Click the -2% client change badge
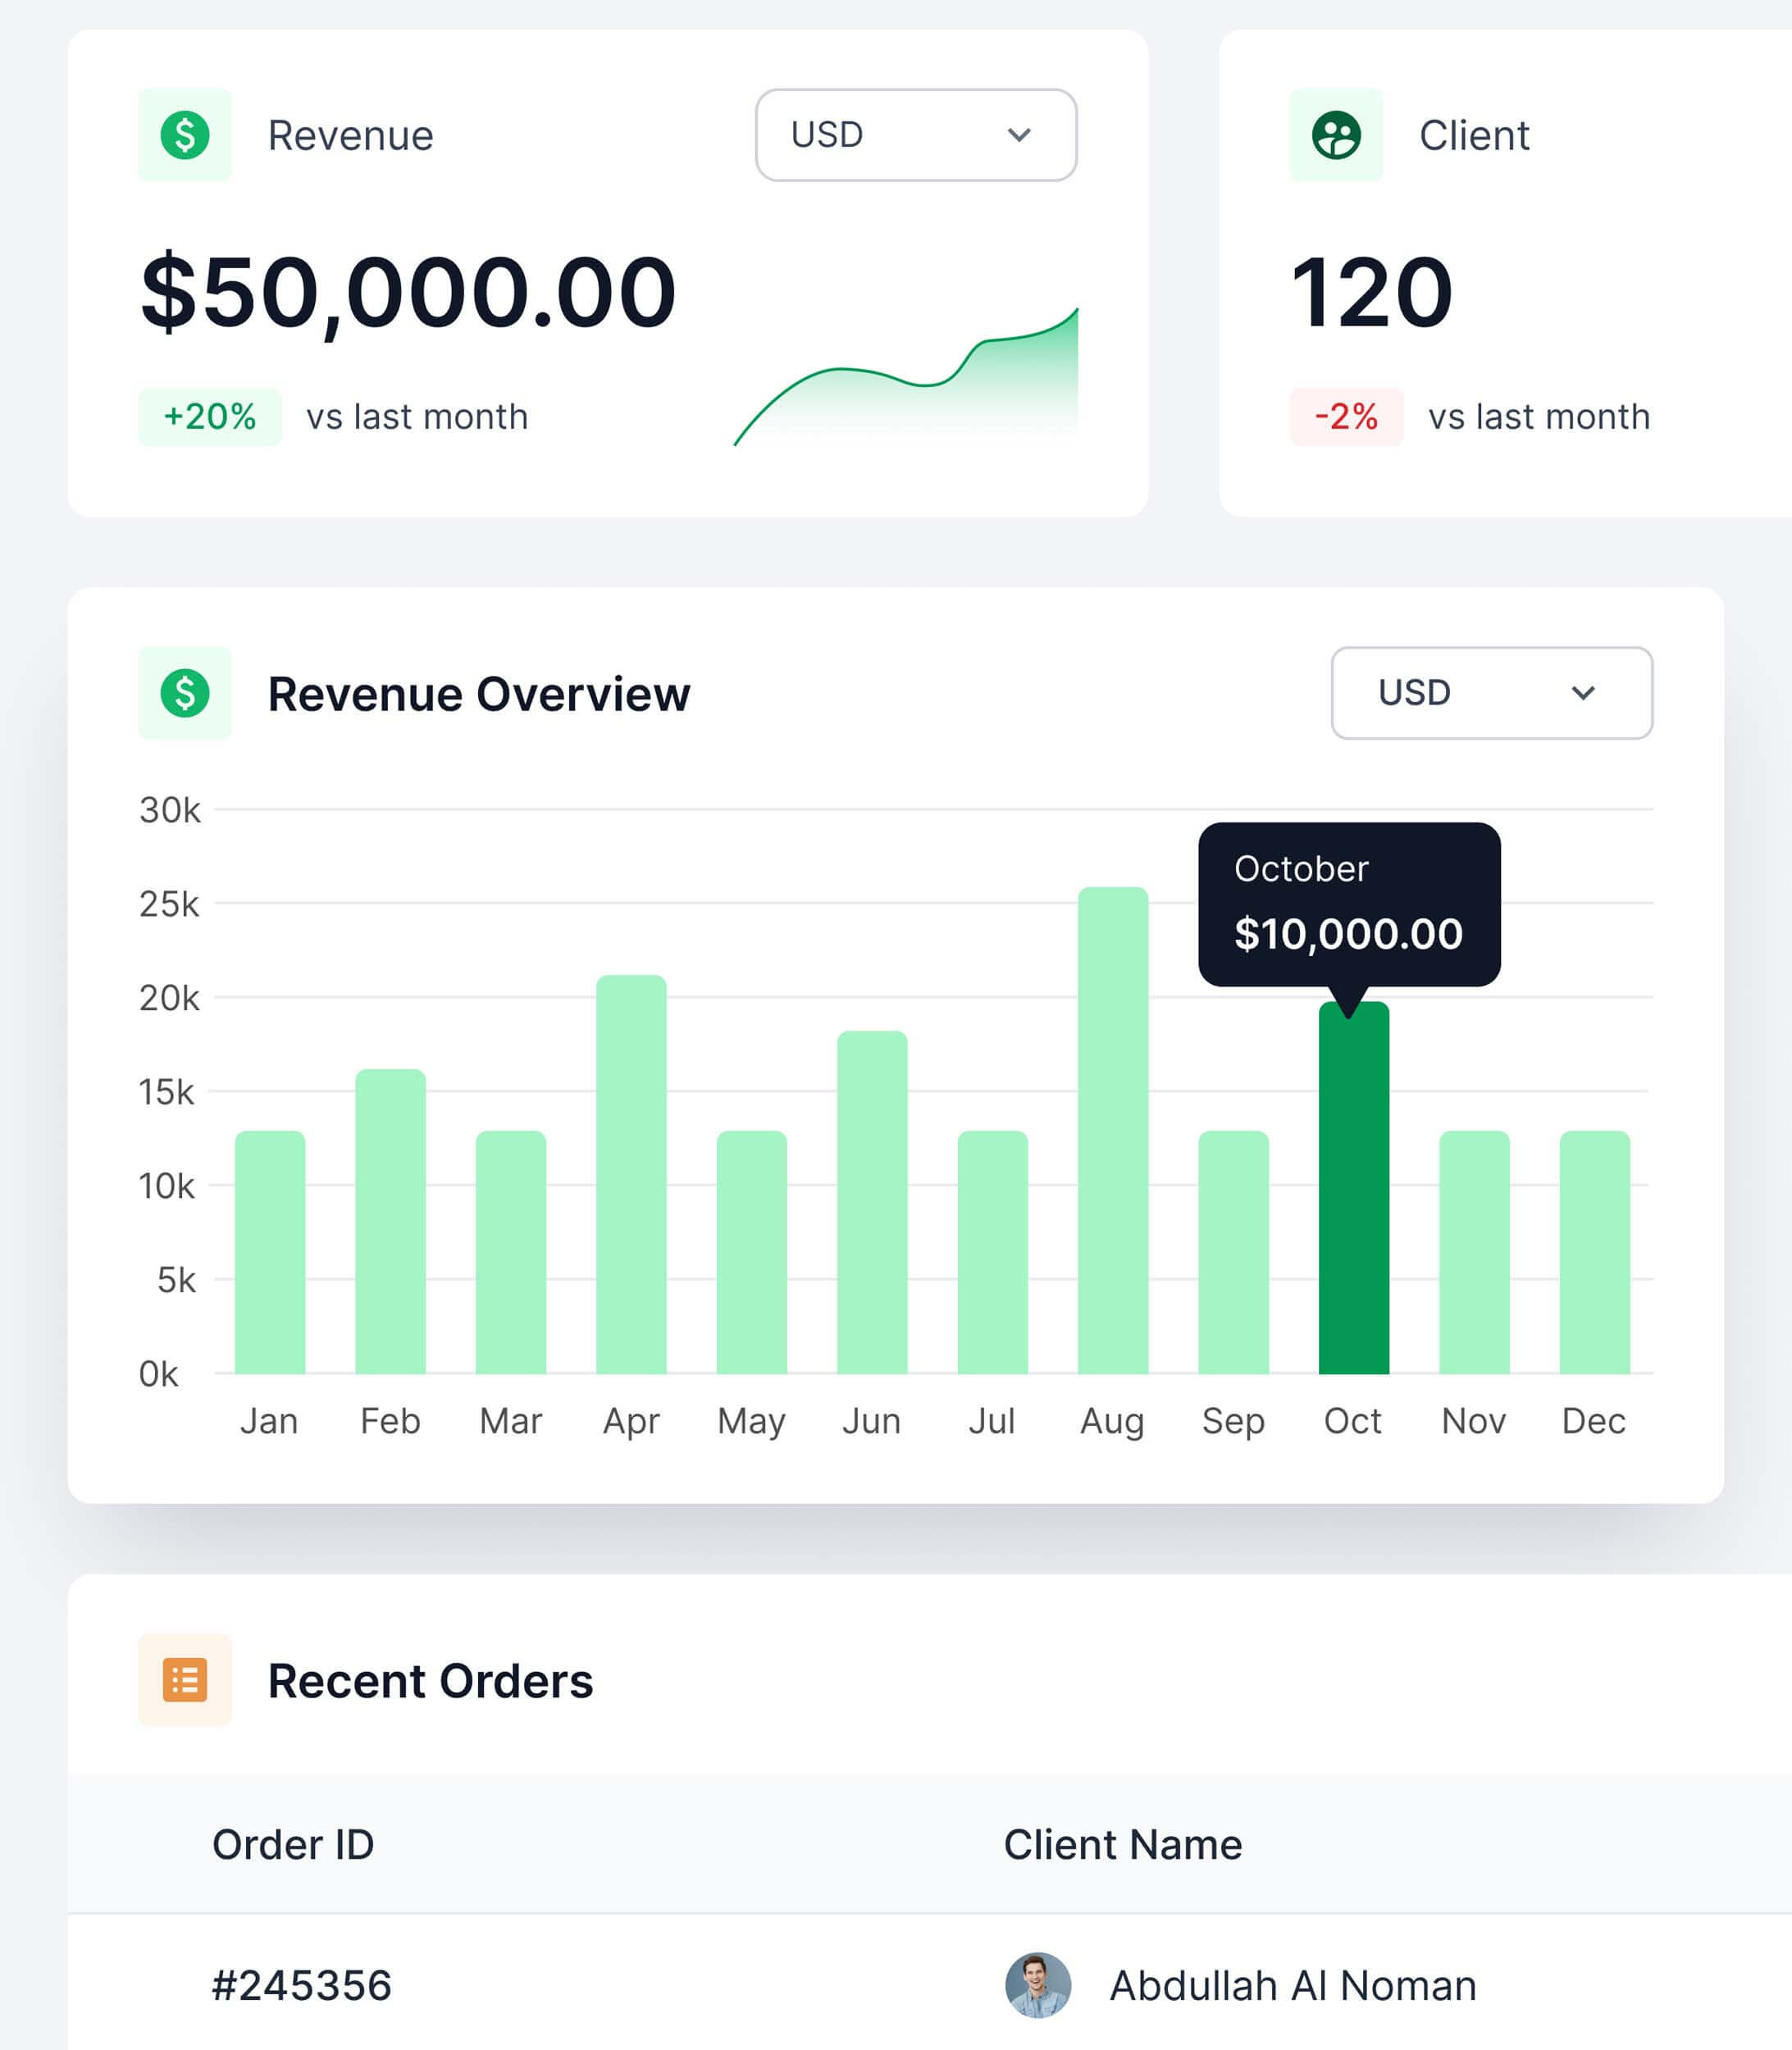Image resolution: width=1792 pixels, height=2050 pixels. click(1345, 417)
